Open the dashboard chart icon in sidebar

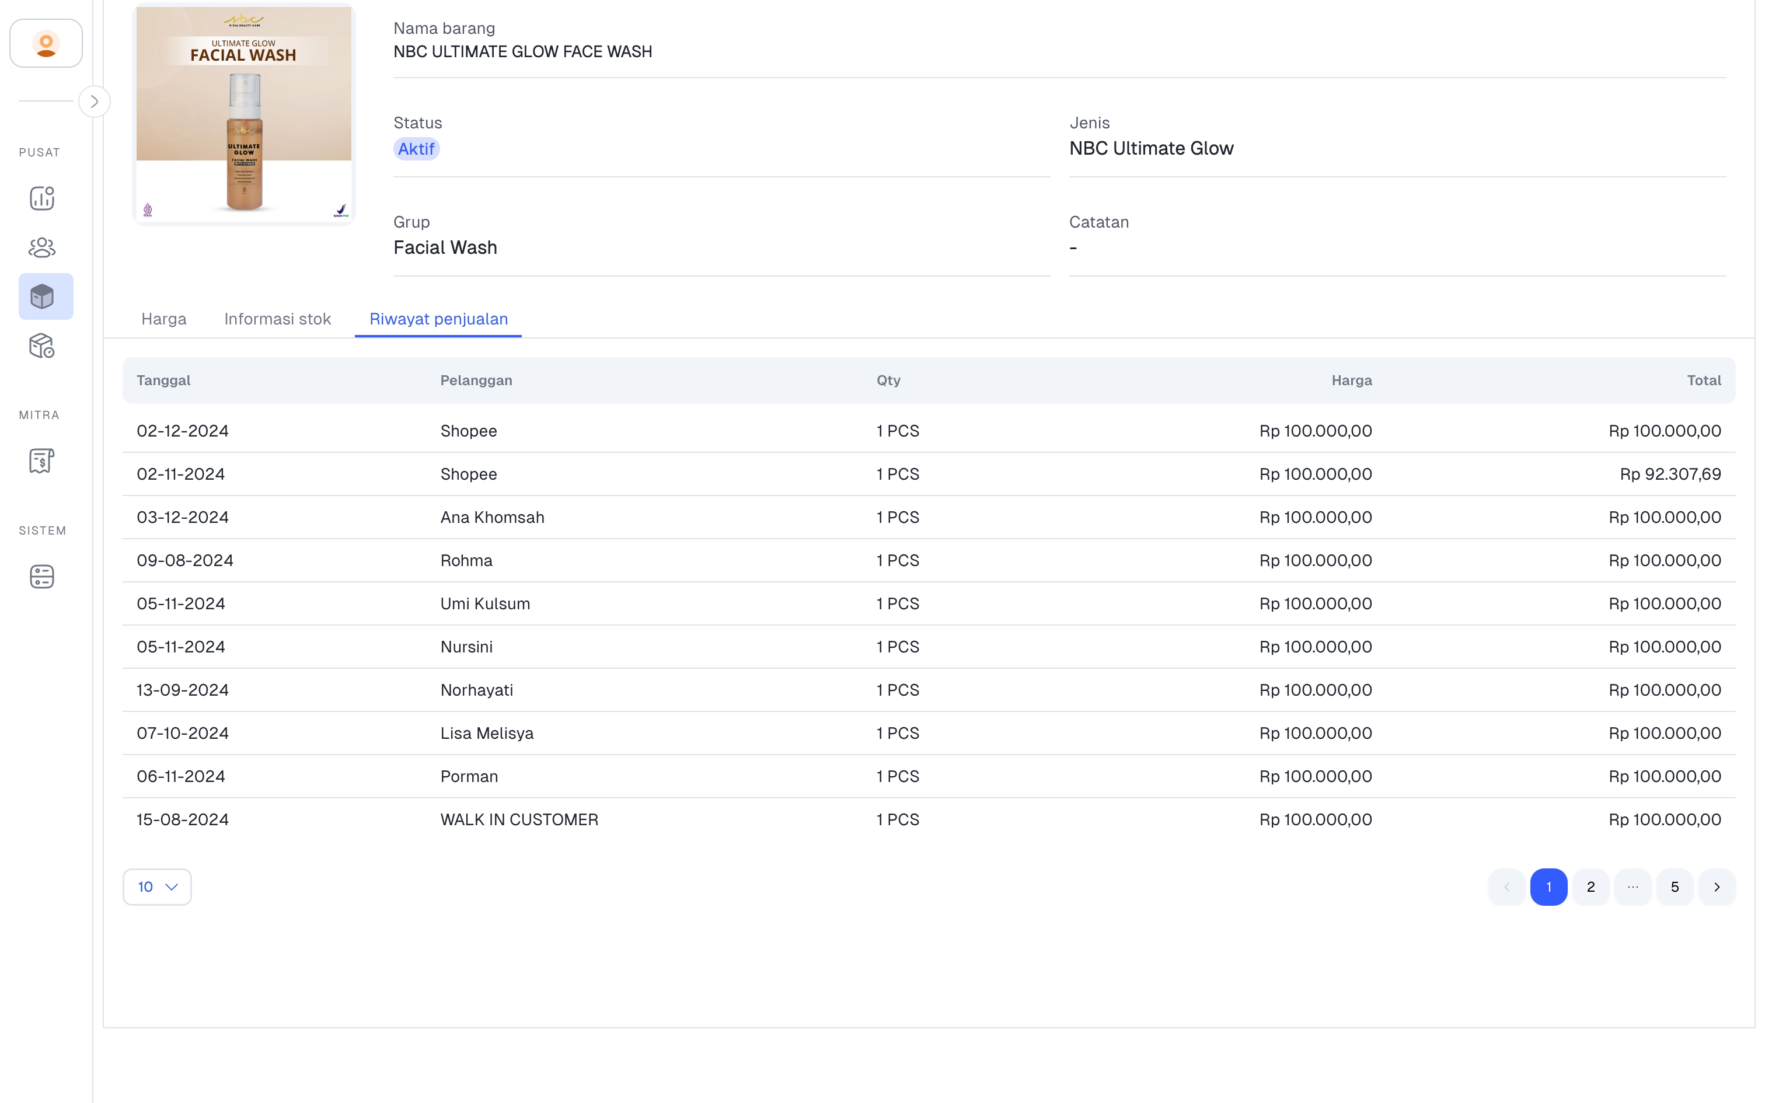pyautogui.click(x=42, y=198)
